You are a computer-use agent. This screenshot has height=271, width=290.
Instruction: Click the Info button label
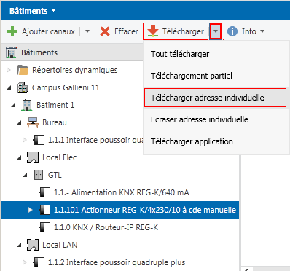pos(249,31)
